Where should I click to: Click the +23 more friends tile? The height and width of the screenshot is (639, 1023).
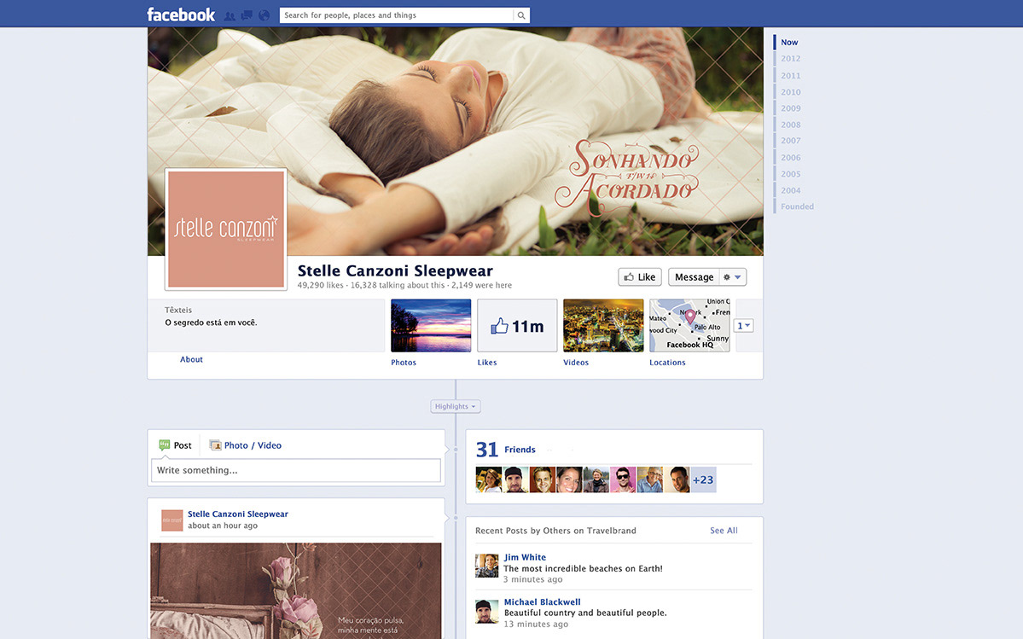point(703,480)
